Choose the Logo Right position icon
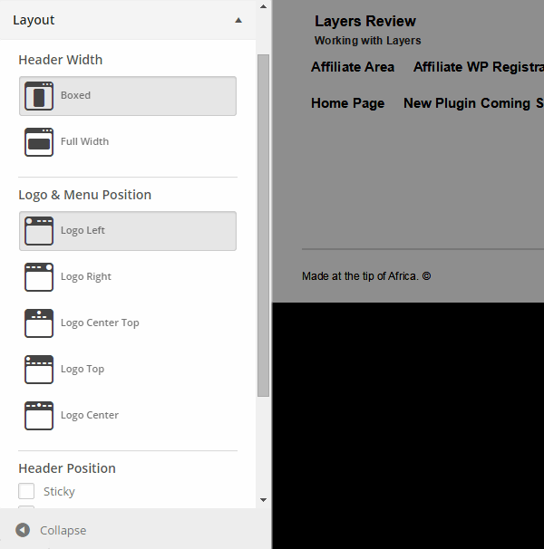 tap(39, 277)
